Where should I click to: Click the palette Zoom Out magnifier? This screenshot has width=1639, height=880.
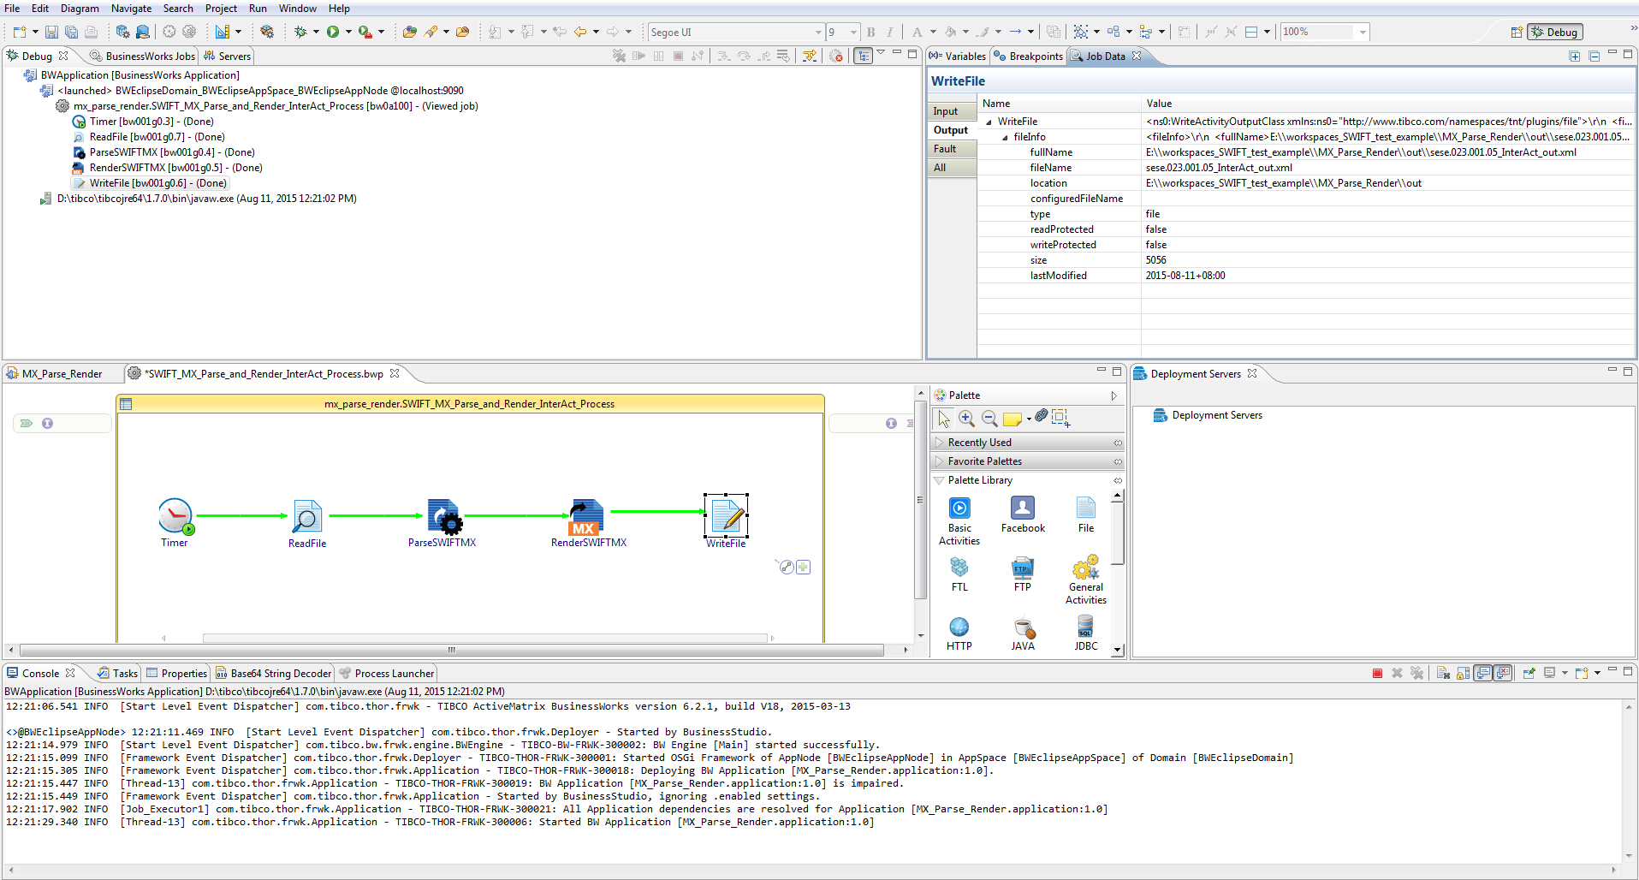pos(989,418)
